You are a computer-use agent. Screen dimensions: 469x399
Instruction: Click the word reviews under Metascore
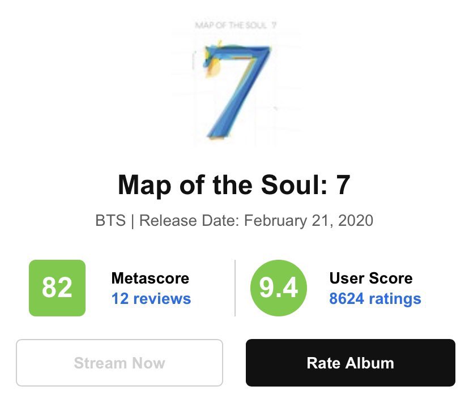[x=162, y=299]
